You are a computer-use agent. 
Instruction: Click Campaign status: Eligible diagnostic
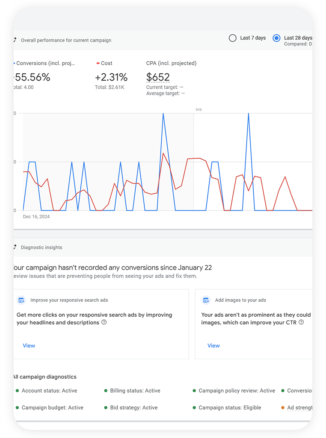click(x=229, y=408)
